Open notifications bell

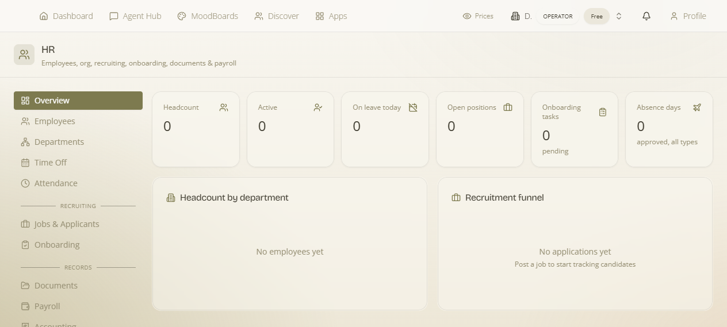pos(646,16)
